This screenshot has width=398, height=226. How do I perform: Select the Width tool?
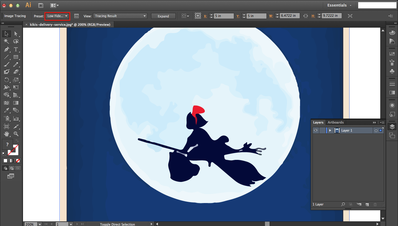point(7,88)
